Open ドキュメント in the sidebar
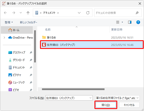The image size is (144, 111). [x=17, y=67]
